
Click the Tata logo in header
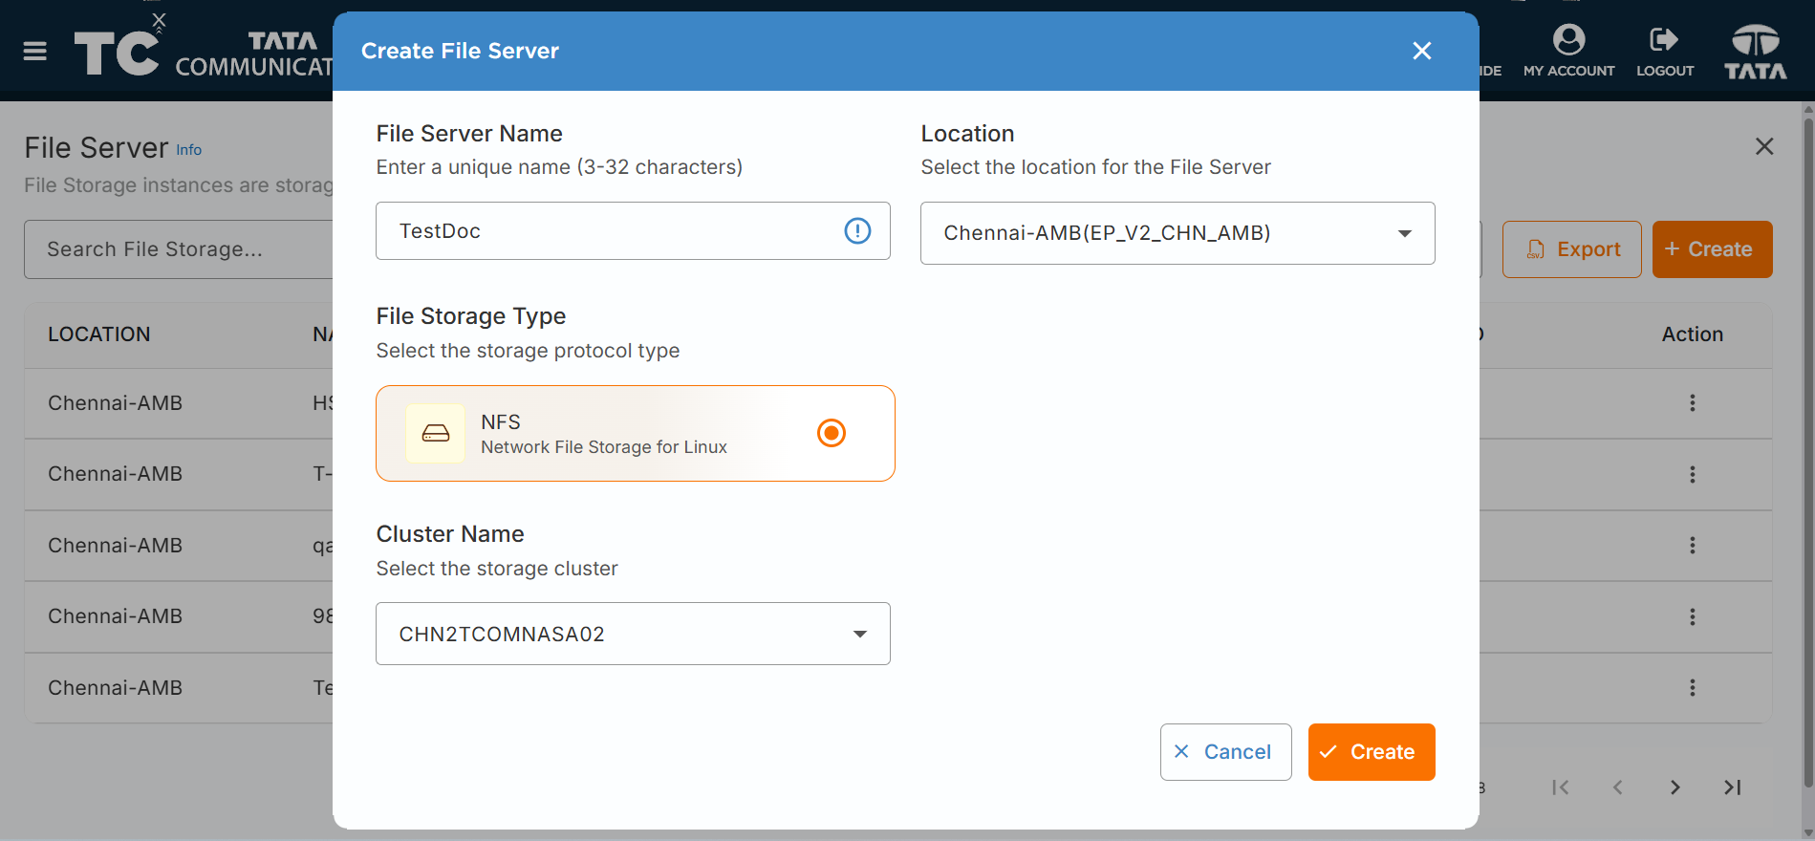pos(1756,52)
